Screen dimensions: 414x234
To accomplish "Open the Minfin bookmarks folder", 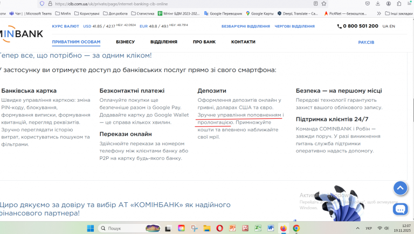I will tap(63, 13).
